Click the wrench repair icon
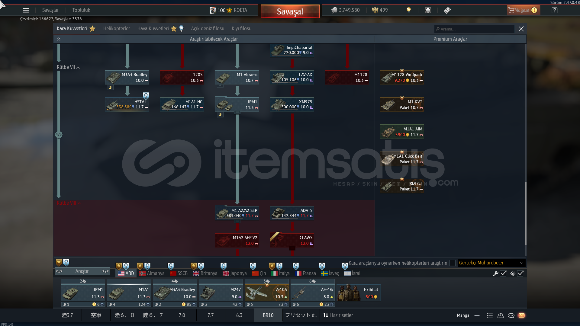The width and height of the screenshot is (580, 326). point(495,273)
